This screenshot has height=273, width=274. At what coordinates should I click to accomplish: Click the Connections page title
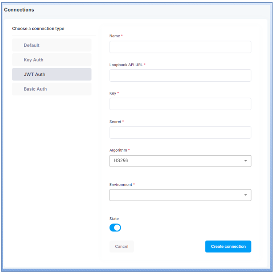19,10
